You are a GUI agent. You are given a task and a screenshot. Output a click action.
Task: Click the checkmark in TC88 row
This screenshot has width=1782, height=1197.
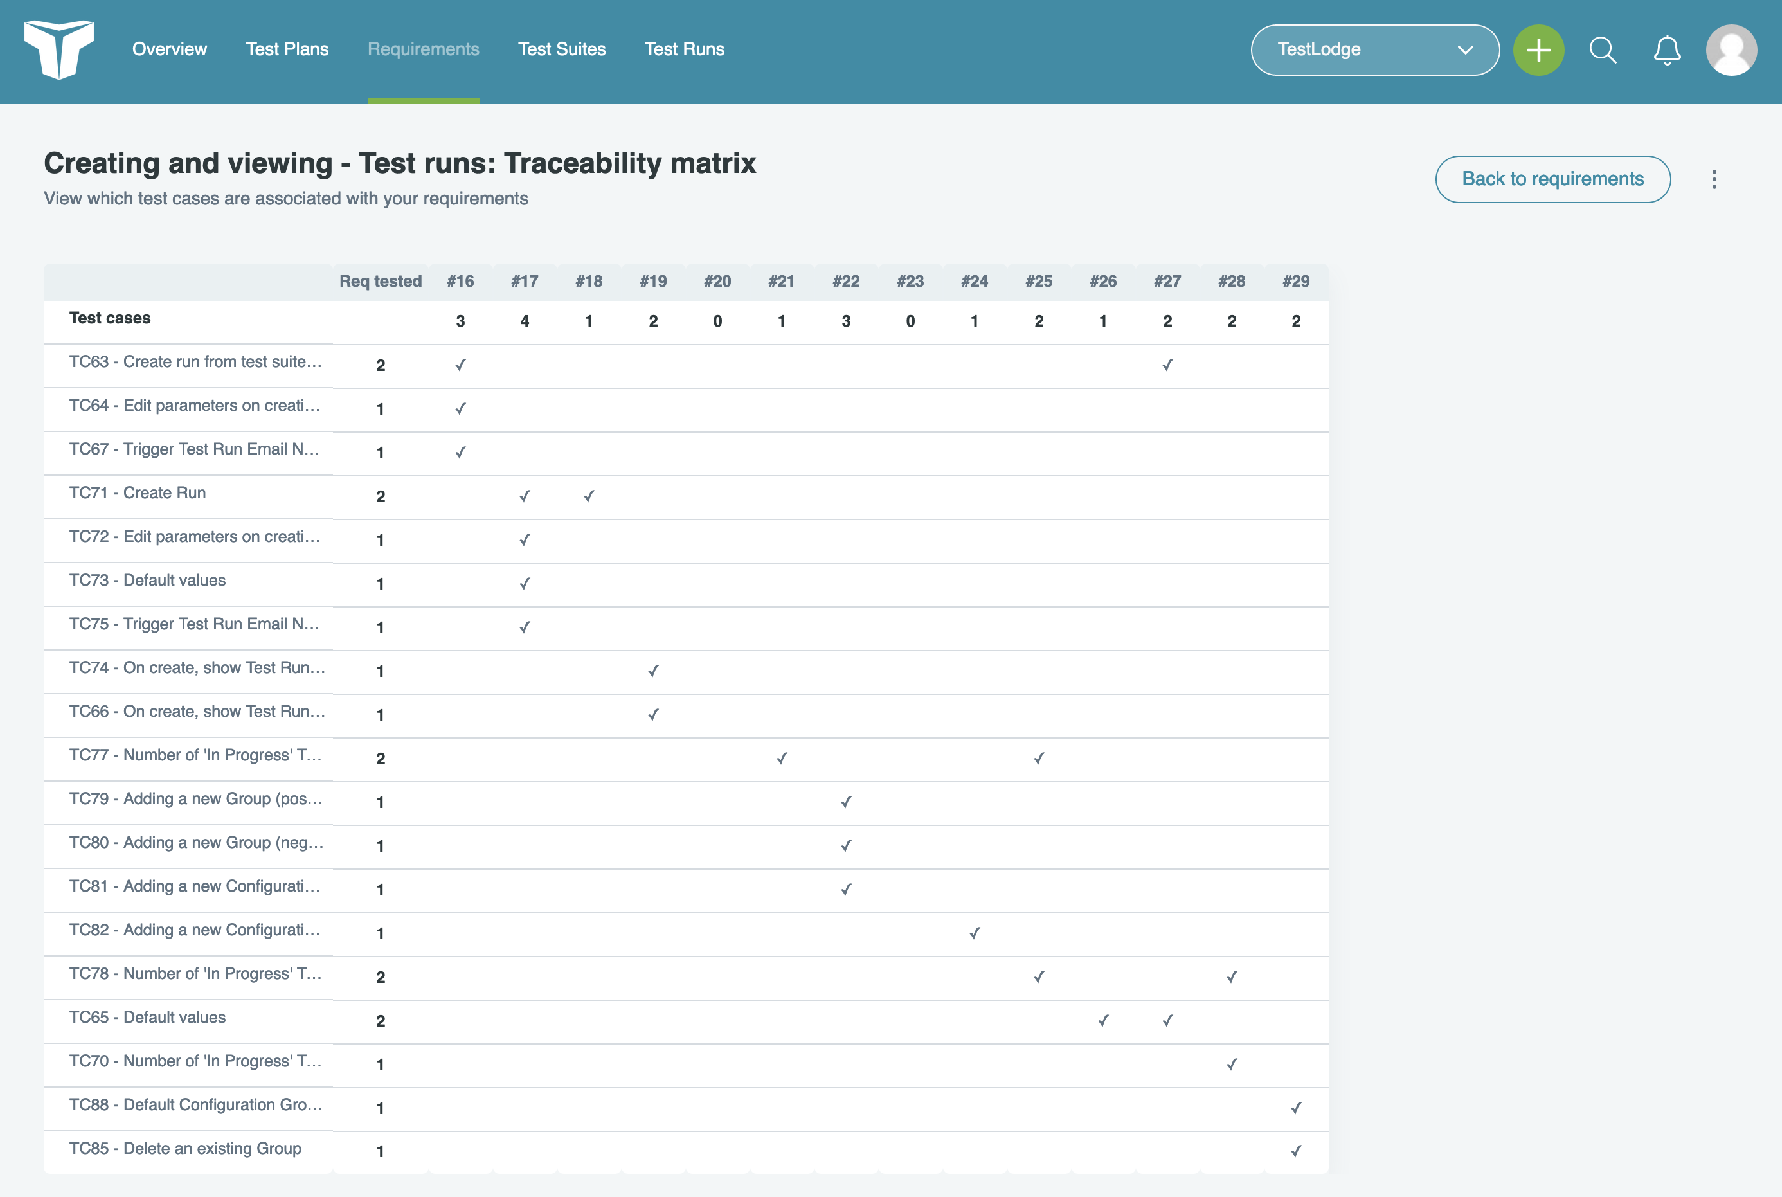[x=1296, y=1108]
